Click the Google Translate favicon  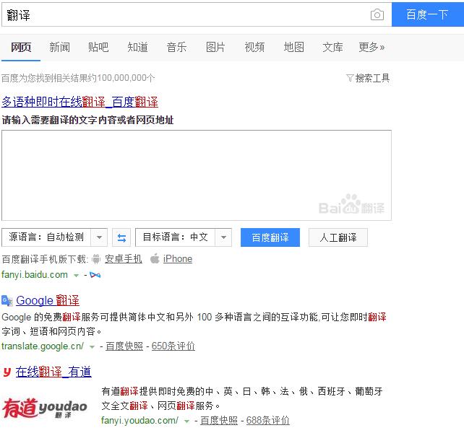tap(7, 301)
